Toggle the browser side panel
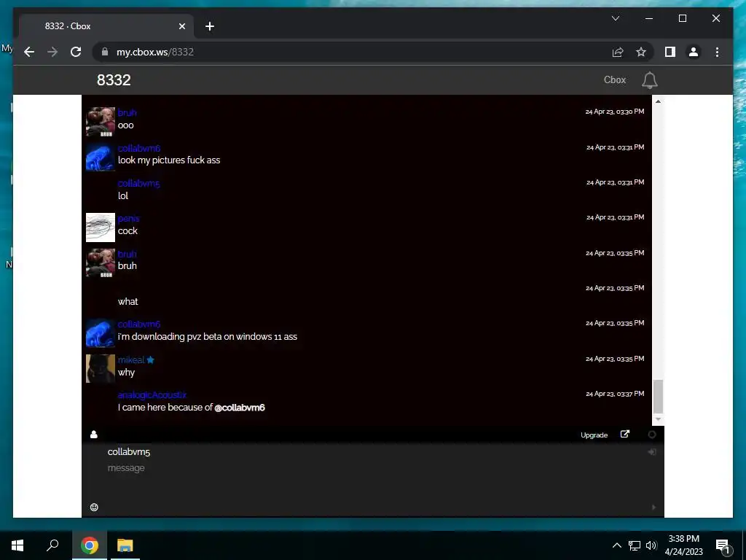This screenshot has width=746, height=560. point(670,52)
